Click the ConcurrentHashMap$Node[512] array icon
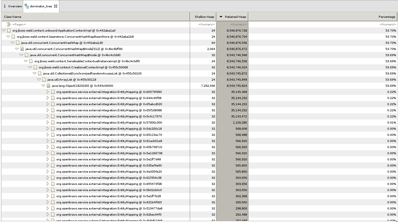Viewport: 398px width, 222px height. pyautogui.click(x=22, y=49)
